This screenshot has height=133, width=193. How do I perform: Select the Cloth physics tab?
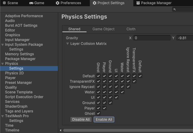click(x=131, y=29)
